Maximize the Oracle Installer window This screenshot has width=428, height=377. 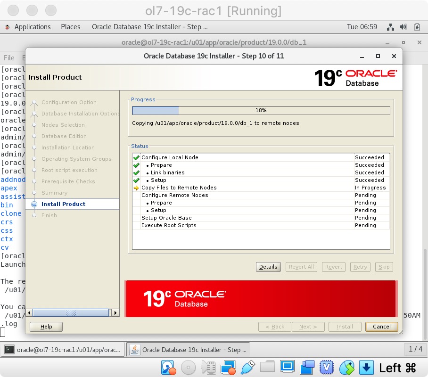click(378, 56)
